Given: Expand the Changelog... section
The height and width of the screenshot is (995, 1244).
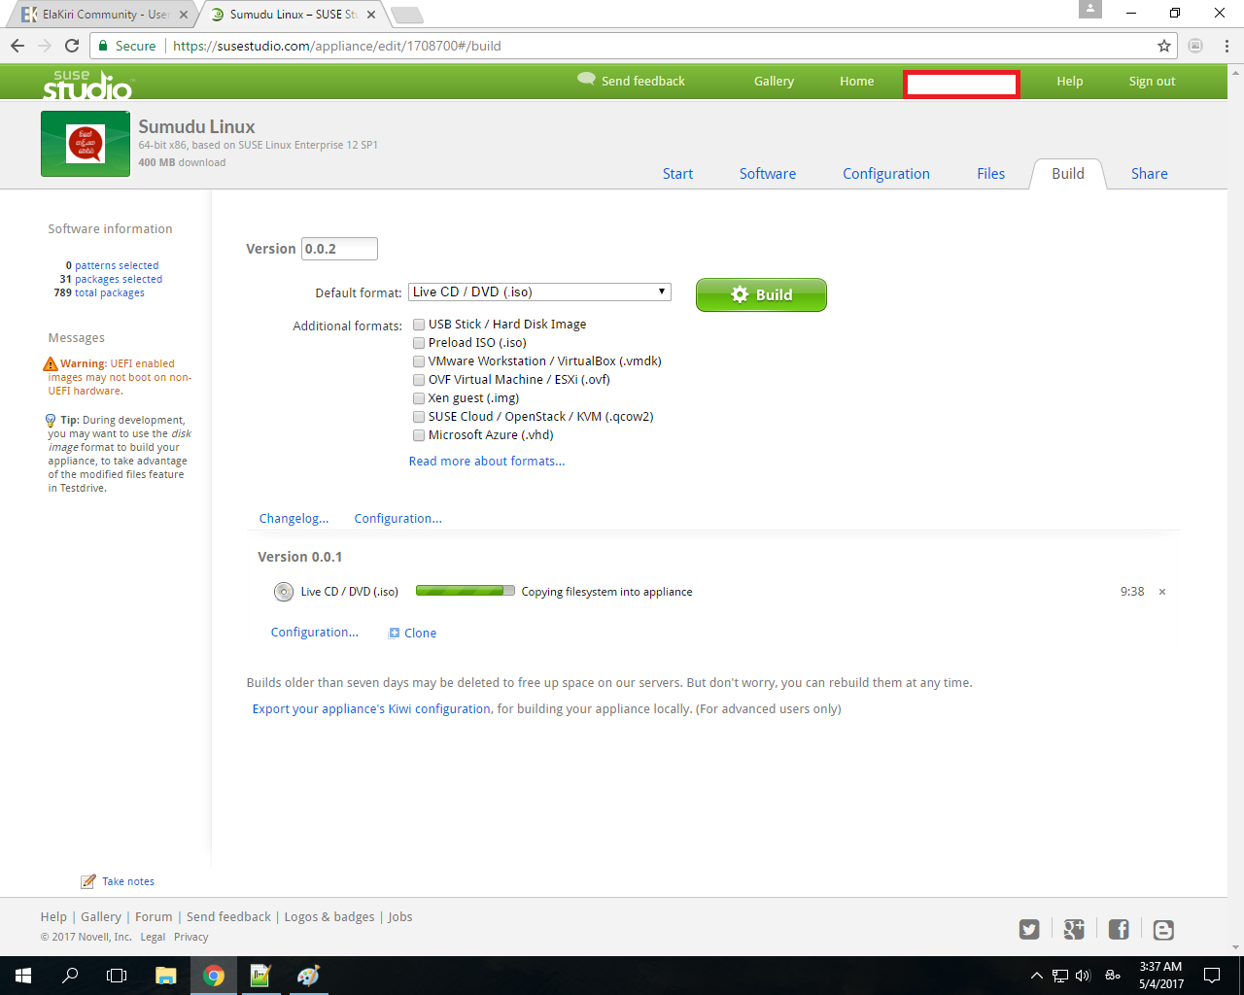Looking at the screenshot, I should pyautogui.click(x=294, y=519).
